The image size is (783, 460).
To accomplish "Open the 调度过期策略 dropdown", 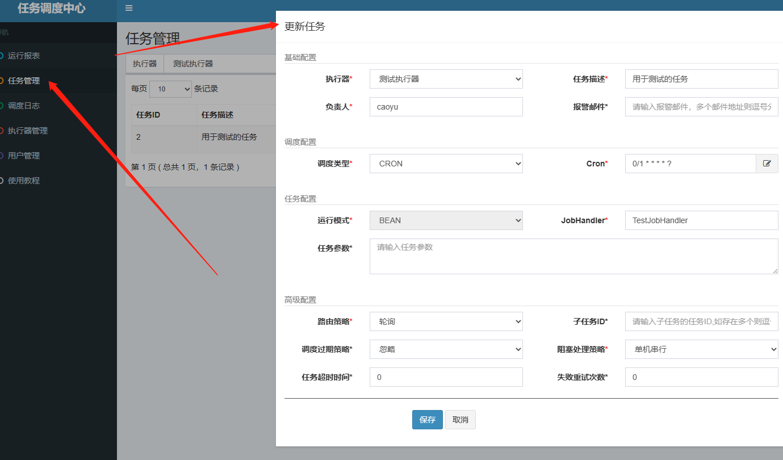I will pos(446,349).
